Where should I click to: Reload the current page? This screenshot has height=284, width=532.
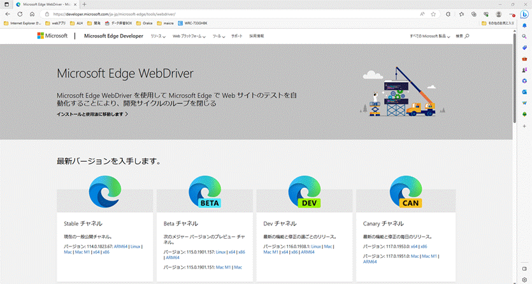coord(20,14)
